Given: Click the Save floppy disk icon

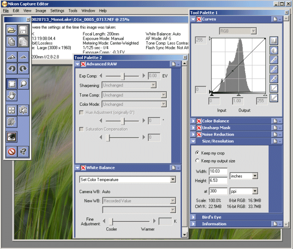Looking at the screenshot, I should [23, 30].
